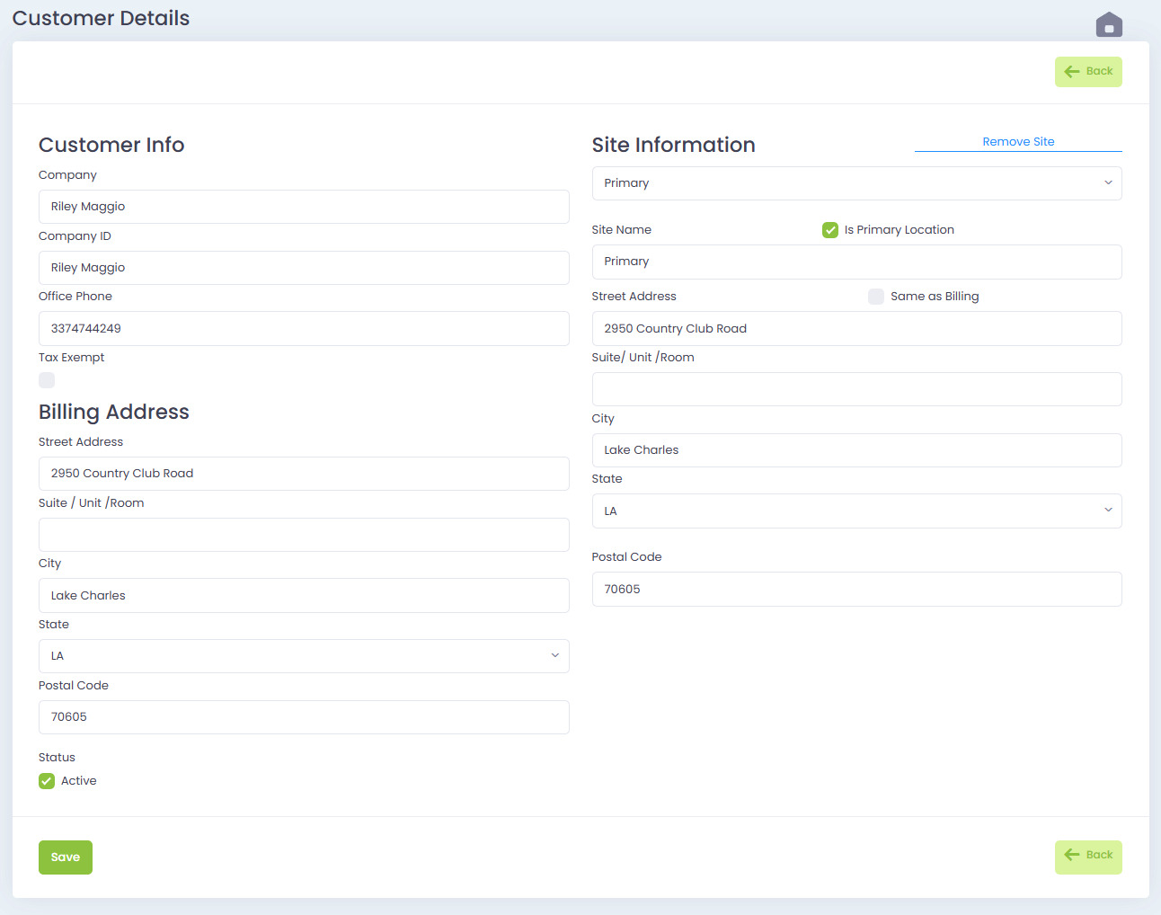This screenshot has height=915, width=1161.
Task: Expand the site selector dropdown showing Primary
Action: coord(856,183)
